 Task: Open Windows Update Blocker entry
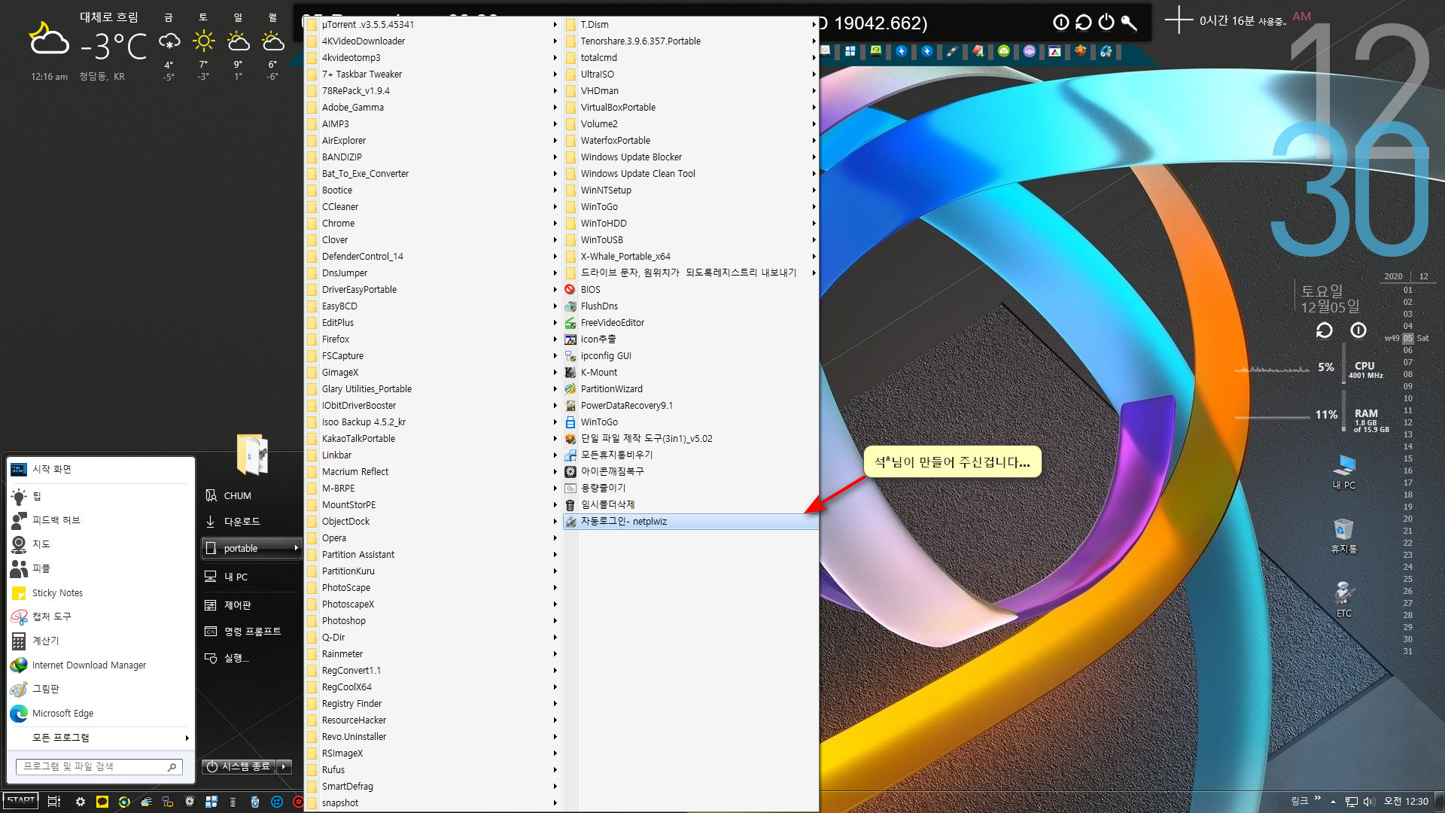[691, 157]
